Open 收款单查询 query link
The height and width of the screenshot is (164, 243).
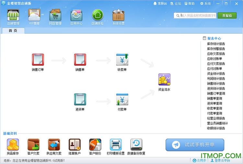214,108
